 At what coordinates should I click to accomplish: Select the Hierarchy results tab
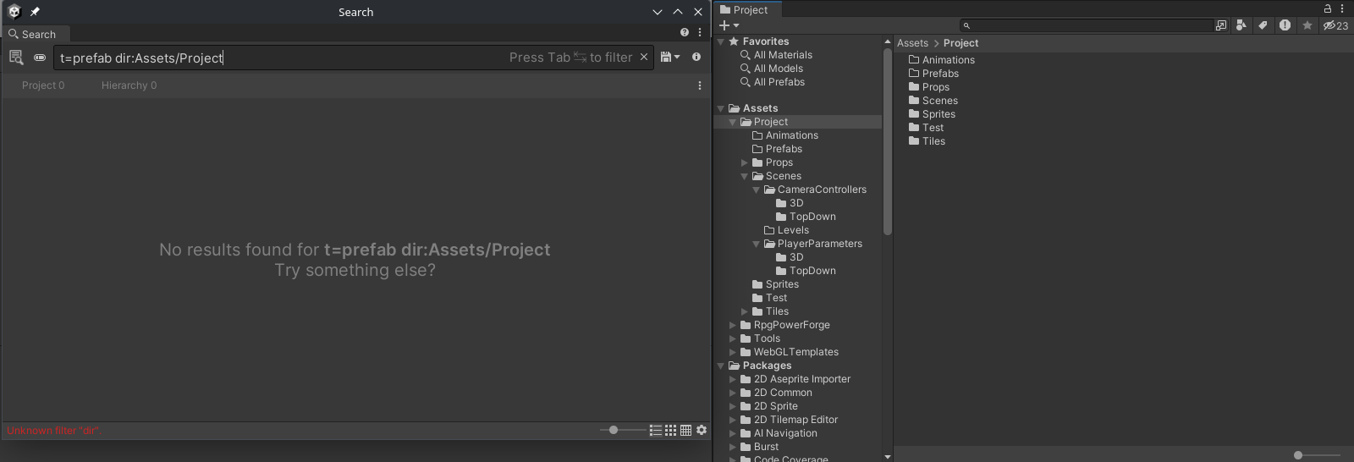(x=129, y=85)
